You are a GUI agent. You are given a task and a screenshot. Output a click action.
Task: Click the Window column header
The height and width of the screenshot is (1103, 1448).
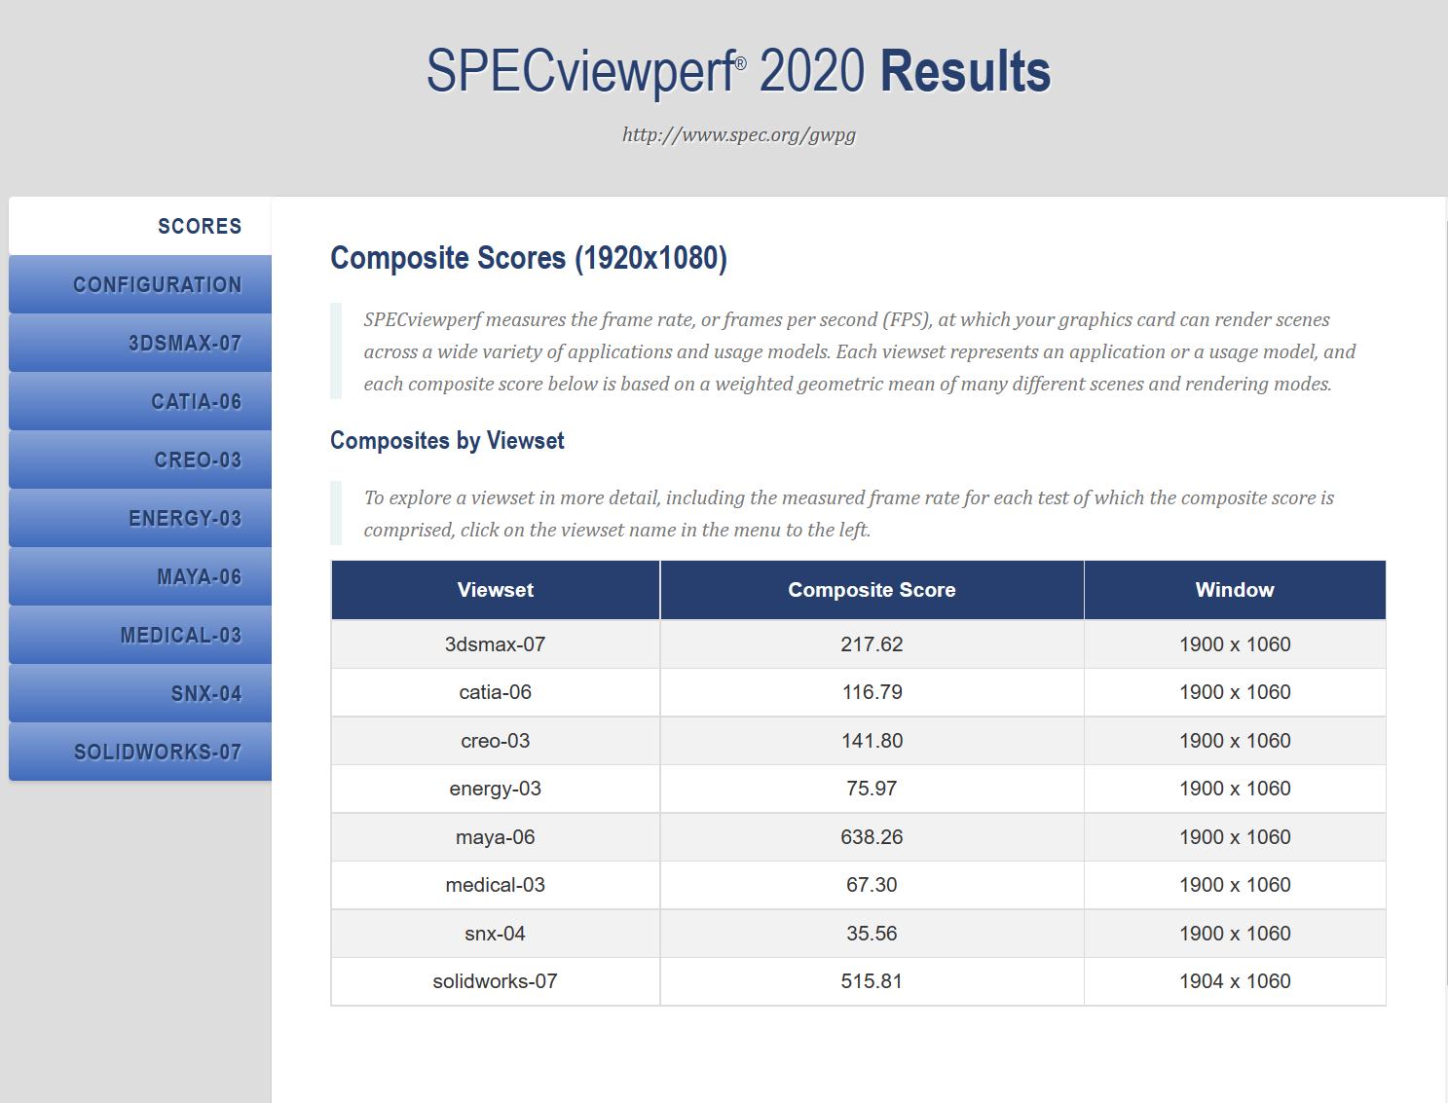(1235, 590)
